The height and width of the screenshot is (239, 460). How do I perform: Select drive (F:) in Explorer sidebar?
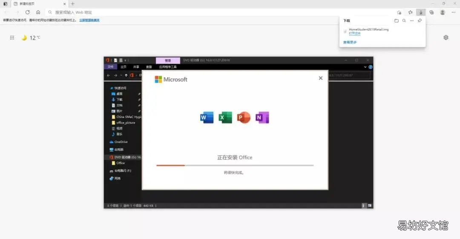[120, 170]
